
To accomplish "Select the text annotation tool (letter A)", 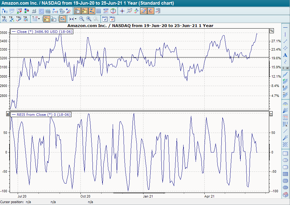I will click(x=285, y=55).
